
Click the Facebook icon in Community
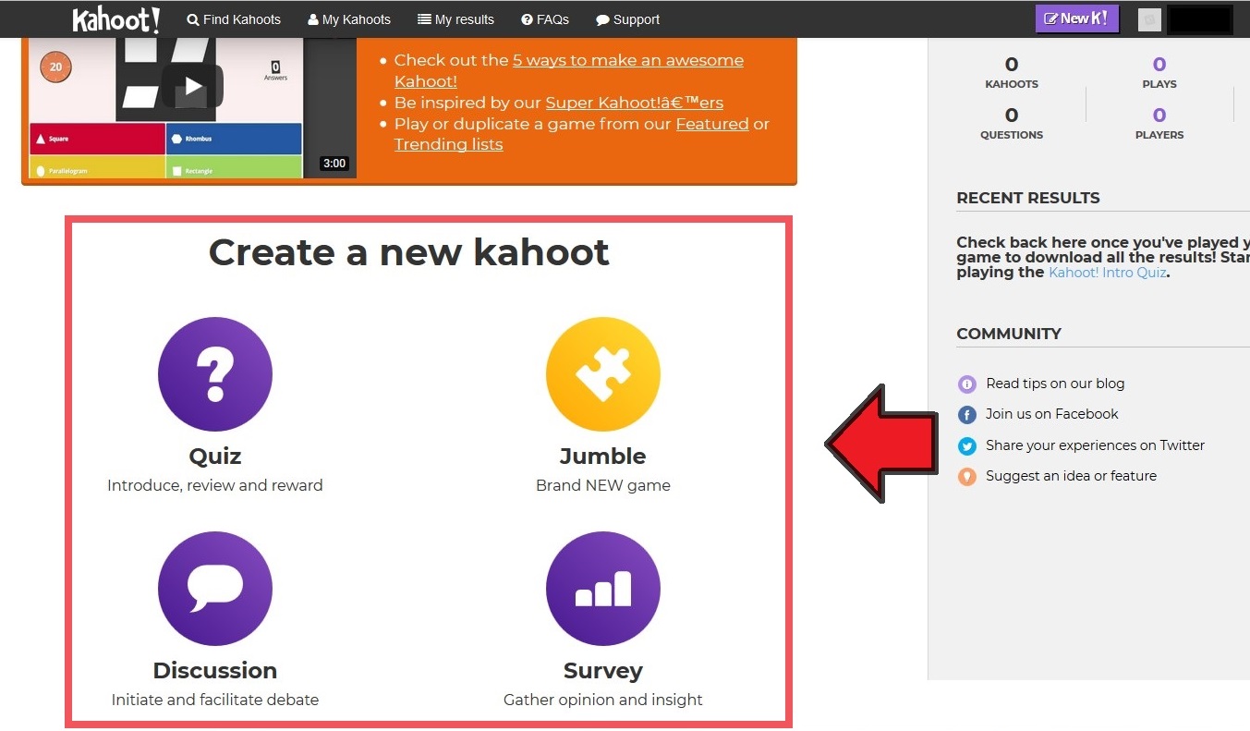966,415
